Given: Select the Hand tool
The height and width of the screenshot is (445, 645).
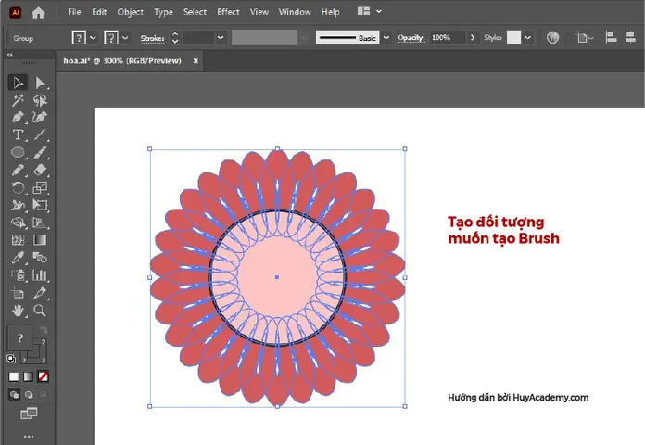Looking at the screenshot, I should coord(19,311).
